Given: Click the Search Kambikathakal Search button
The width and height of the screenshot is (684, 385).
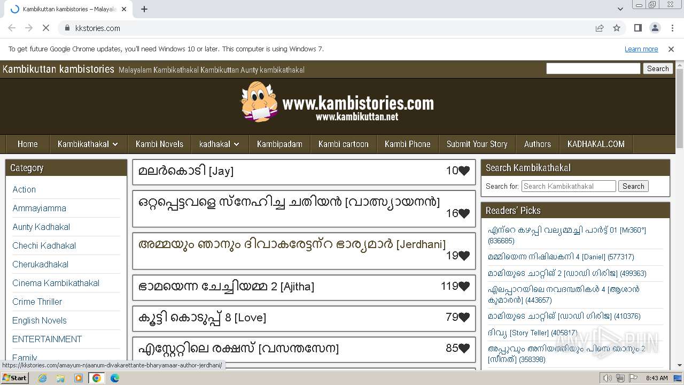Looking at the screenshot, I should [x=633, y=186].
